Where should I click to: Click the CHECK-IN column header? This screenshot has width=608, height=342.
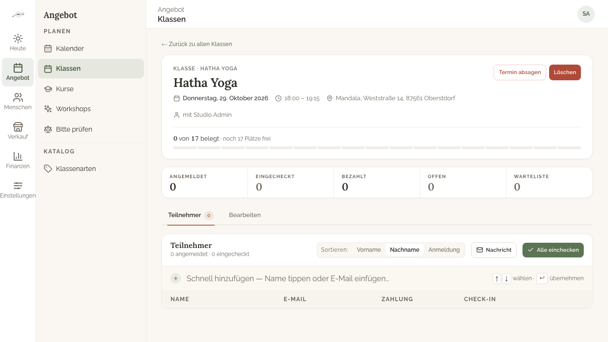480,299
